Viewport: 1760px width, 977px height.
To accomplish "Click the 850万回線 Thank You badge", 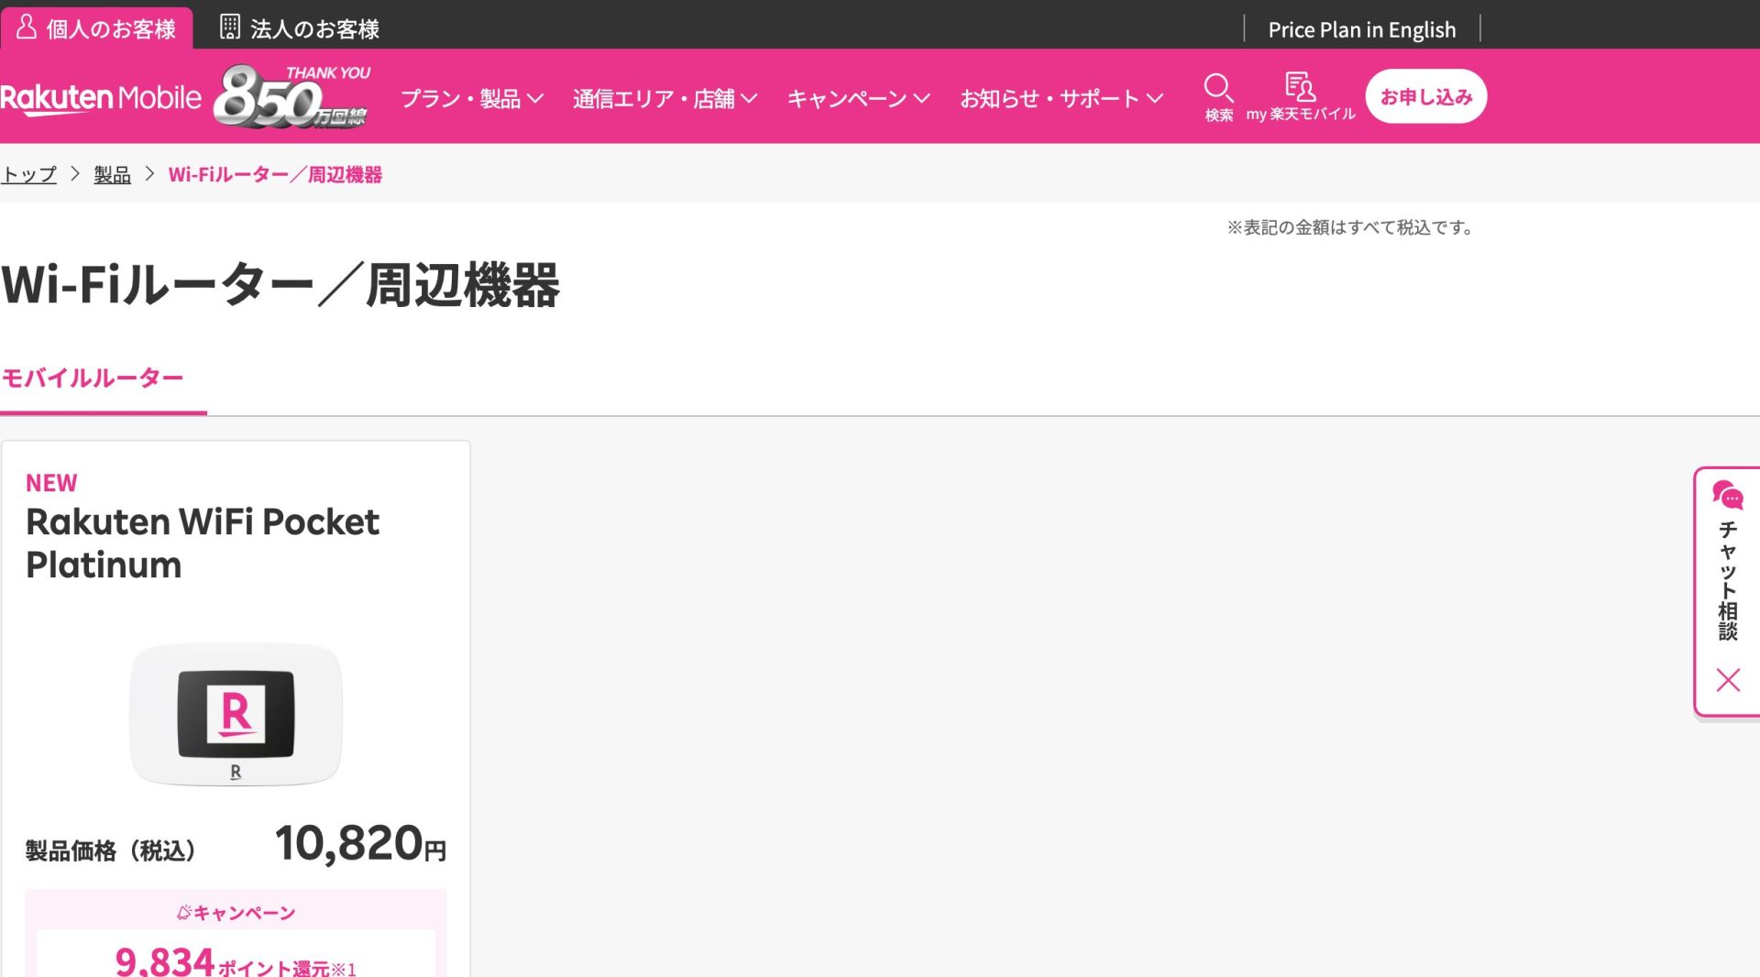I will point(291,95).
